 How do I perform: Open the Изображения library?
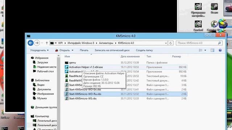point(45,94)
